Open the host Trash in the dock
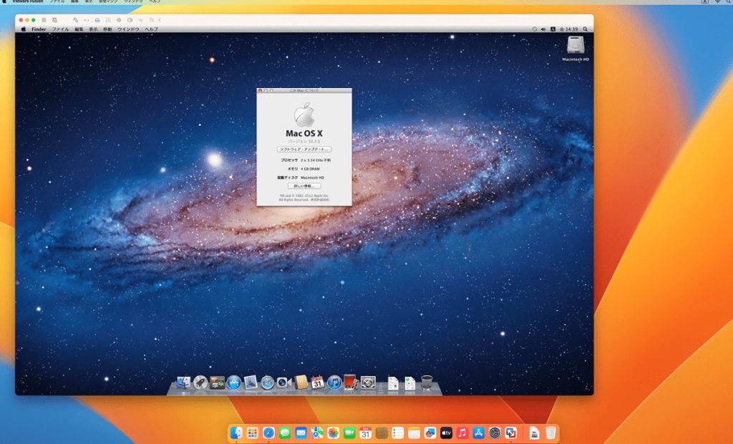This screenshot has width=733, height=444. 550,433
